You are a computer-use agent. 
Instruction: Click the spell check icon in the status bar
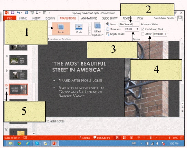pos(25,138)
